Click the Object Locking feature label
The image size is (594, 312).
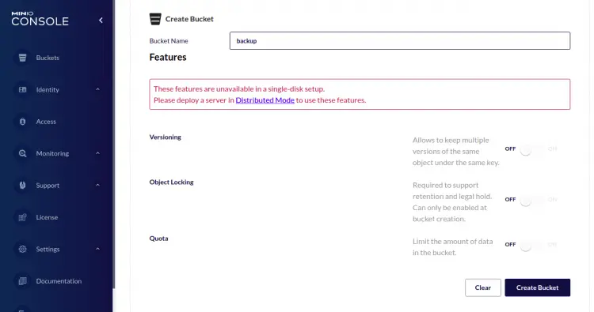click(x=171, y=182)
